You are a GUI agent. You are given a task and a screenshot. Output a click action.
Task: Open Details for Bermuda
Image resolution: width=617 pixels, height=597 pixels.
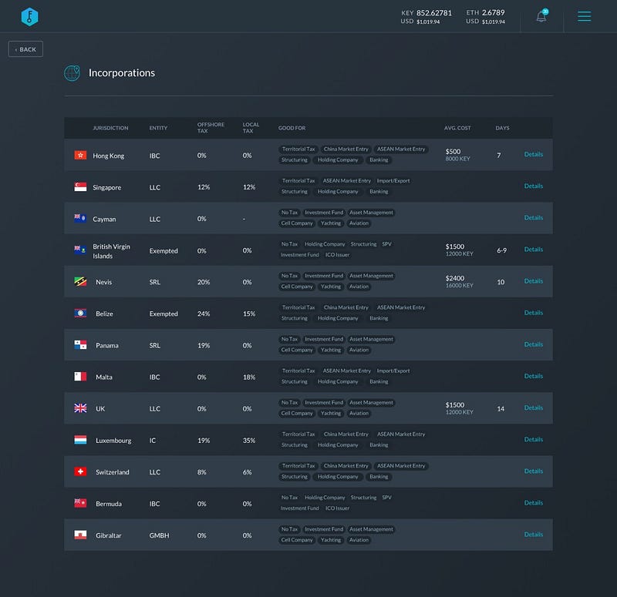point(533,503)
